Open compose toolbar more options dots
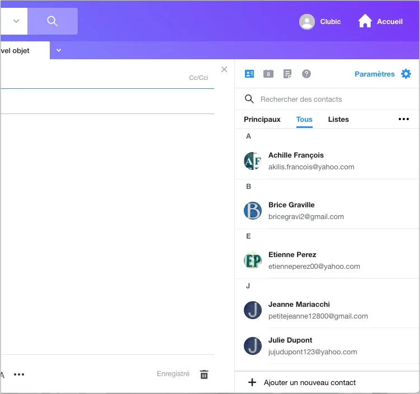This screenshot has width=420, height=394. [19, 374]
